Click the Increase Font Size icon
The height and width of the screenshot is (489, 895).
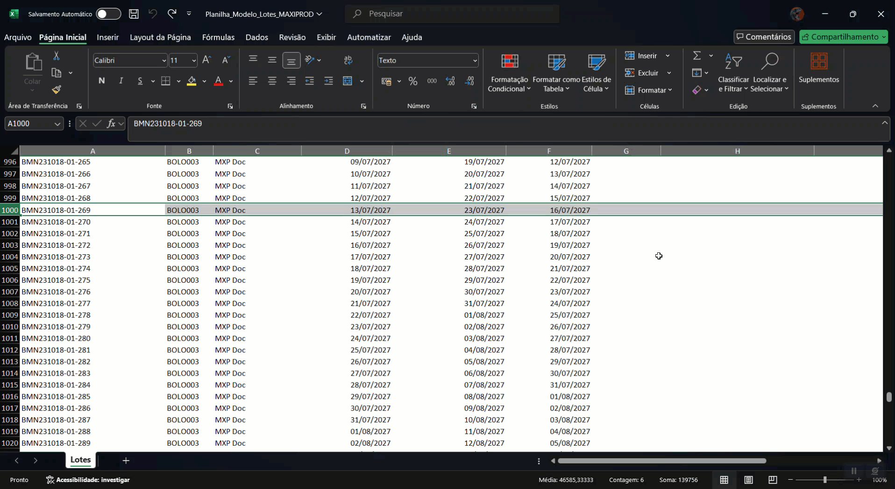pyautogui.click(x=206, y=60)
